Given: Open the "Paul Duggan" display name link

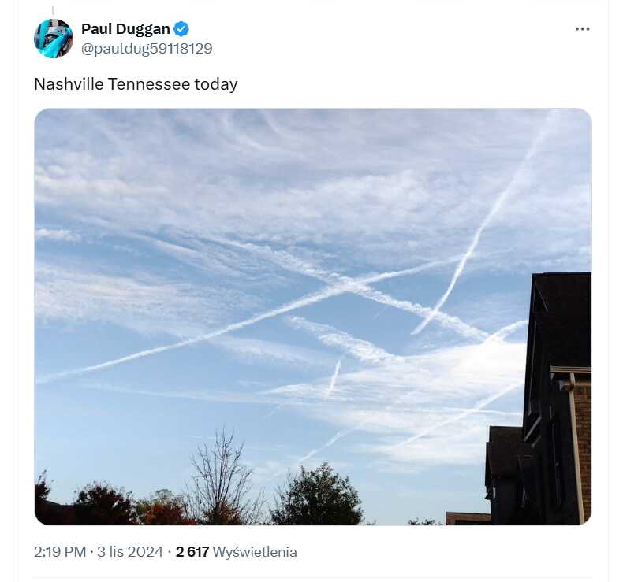Looking at the screenshot, I should [x=125, y=28].
